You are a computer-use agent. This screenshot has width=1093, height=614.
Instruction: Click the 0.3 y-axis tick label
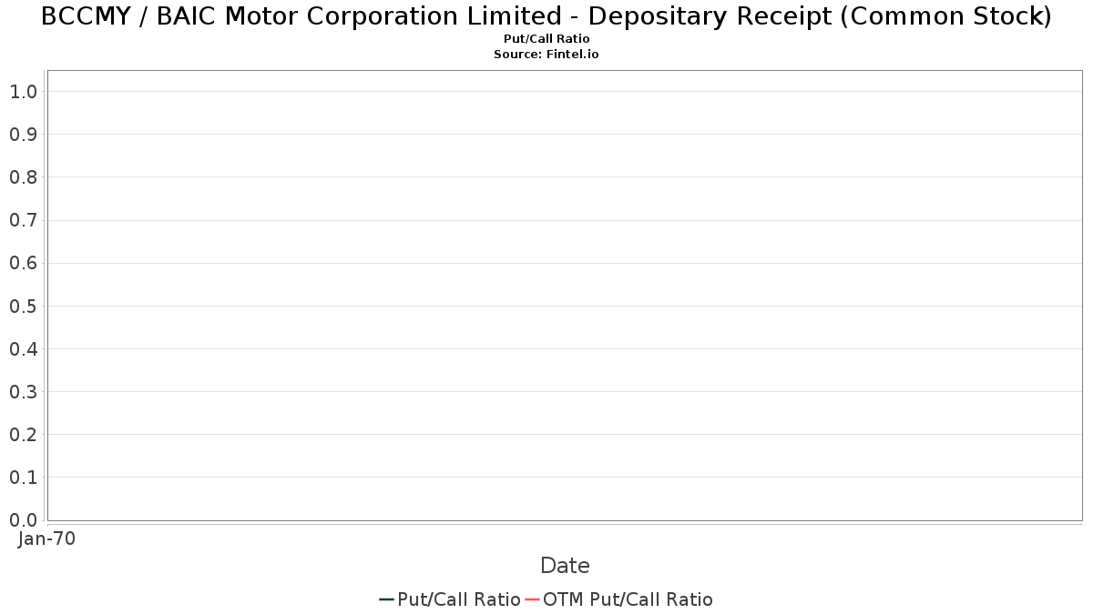tap(23, 391)
